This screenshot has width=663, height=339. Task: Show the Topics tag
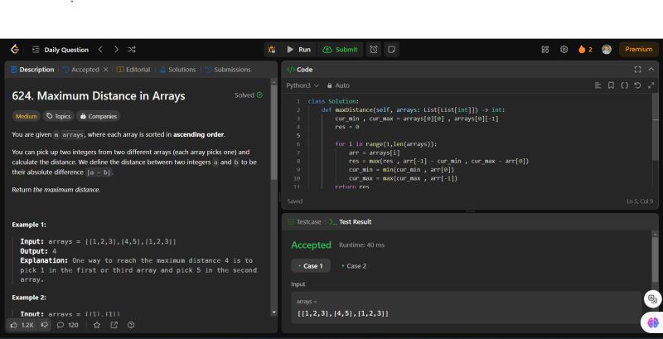point(59,116)
